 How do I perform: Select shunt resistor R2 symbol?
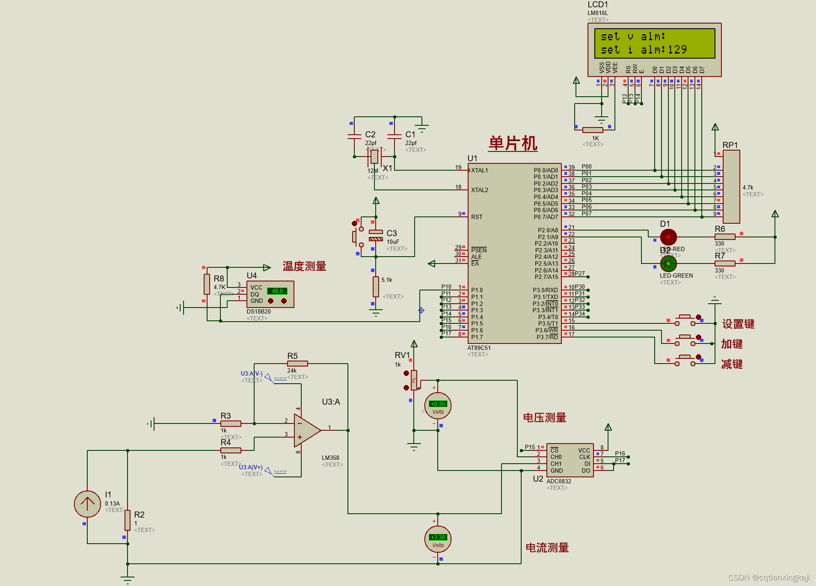[x=128, y=521]
